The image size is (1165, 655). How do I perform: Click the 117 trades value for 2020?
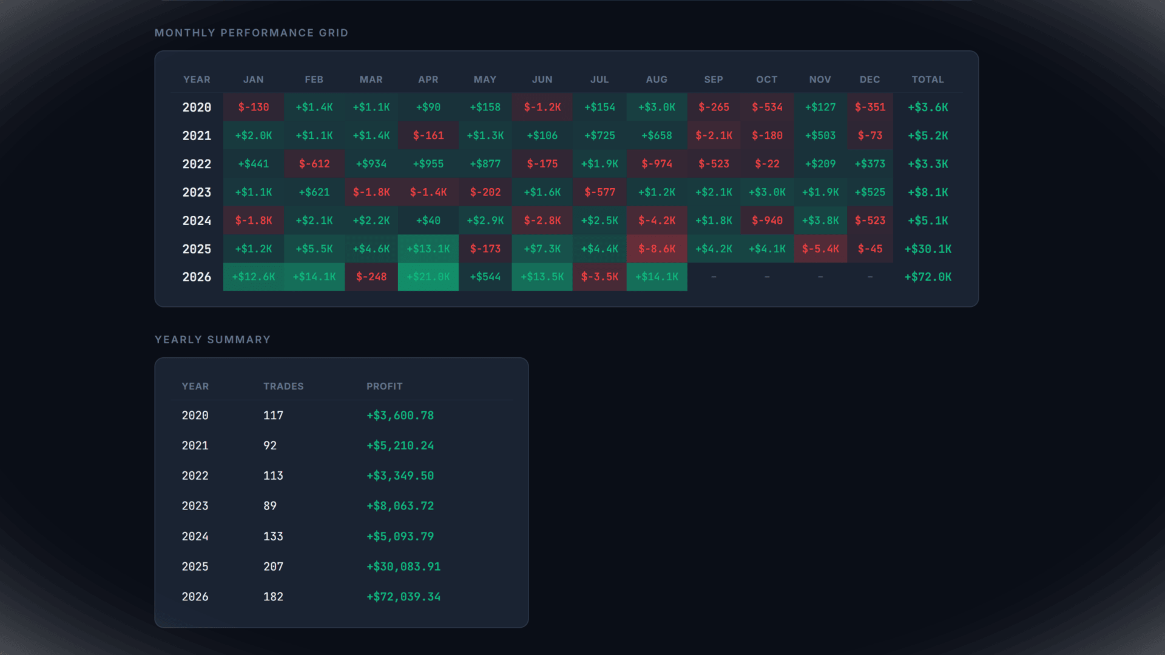273,415
